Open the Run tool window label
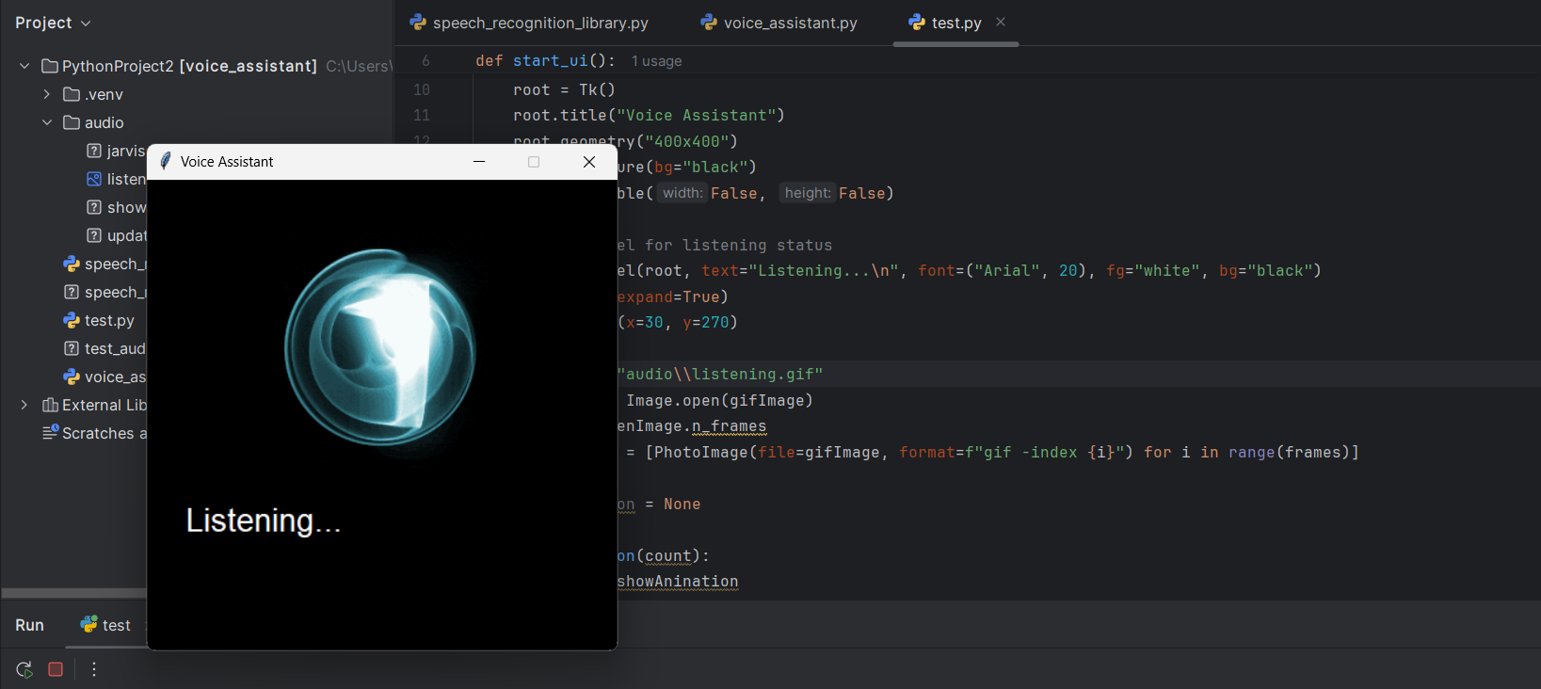 coord(29,625)
